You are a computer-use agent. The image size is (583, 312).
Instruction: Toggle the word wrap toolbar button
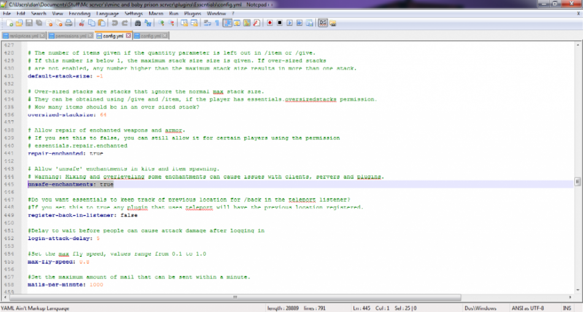207,23
